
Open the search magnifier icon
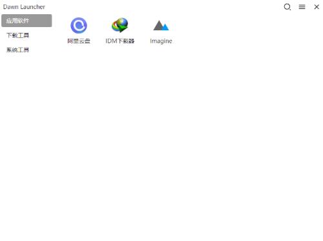pos(287,7)
